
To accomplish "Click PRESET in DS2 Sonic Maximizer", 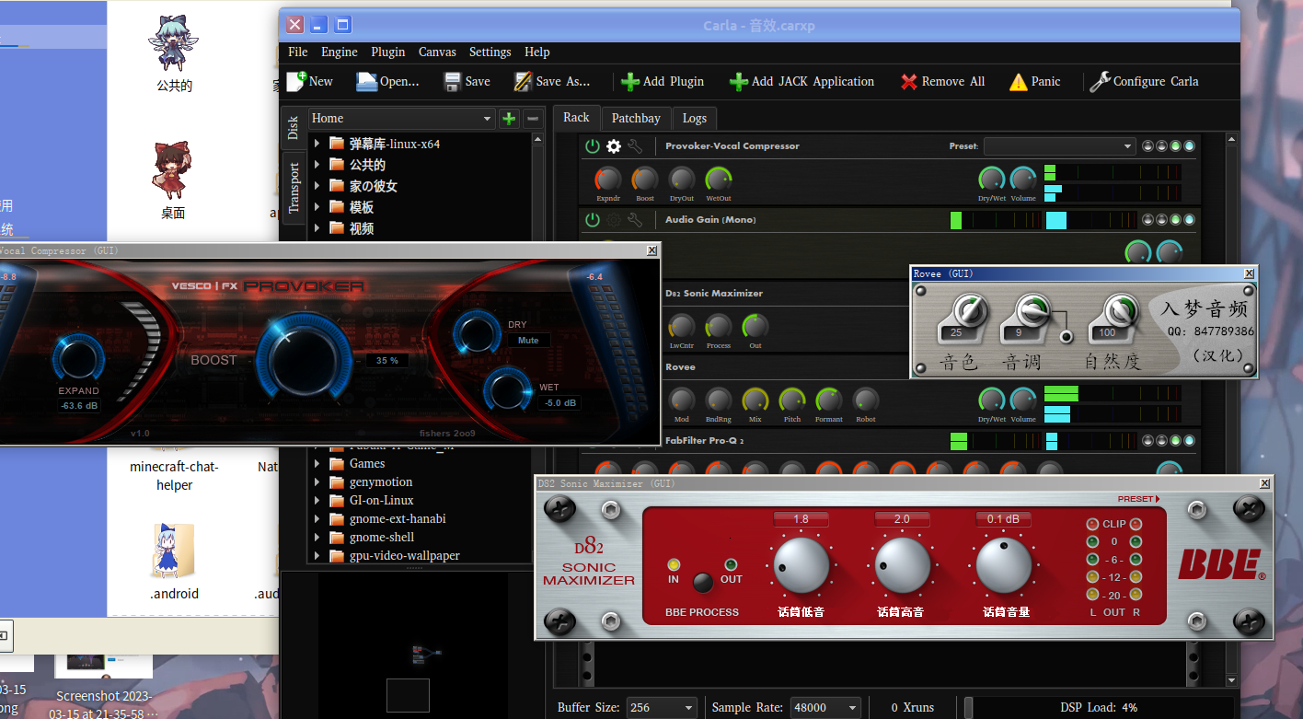I will [1139, 499].
